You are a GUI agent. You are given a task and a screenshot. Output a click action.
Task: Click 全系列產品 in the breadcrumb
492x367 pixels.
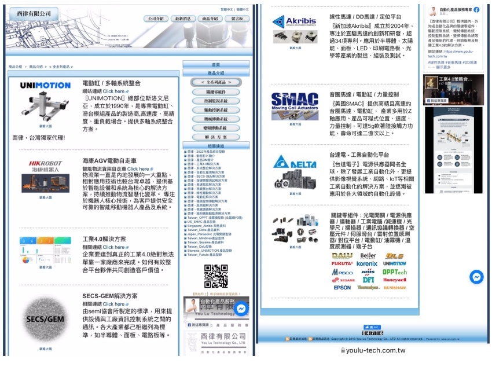click(61, 67)
